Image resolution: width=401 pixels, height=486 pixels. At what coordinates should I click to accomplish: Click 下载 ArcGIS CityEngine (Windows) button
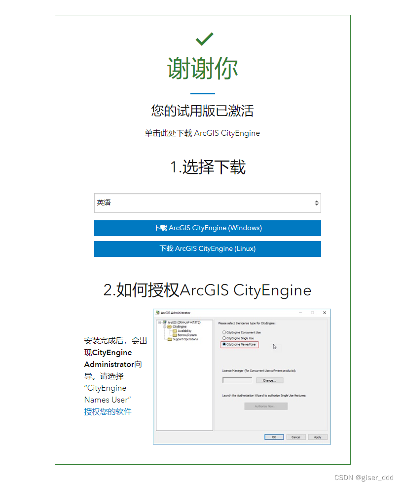207,228
